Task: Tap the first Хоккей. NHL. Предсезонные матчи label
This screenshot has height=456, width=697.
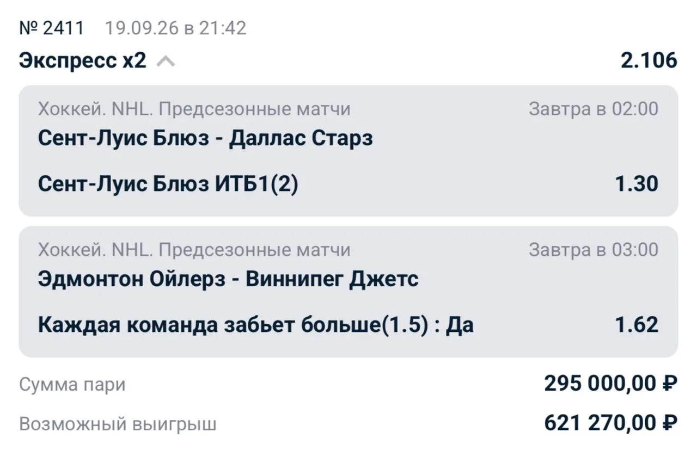Action: click(x=194, y=109)
